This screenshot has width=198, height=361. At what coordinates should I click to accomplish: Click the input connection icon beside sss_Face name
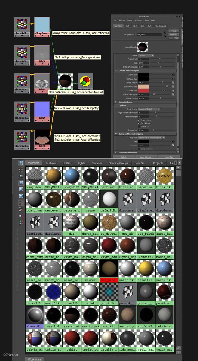[165, 33]
